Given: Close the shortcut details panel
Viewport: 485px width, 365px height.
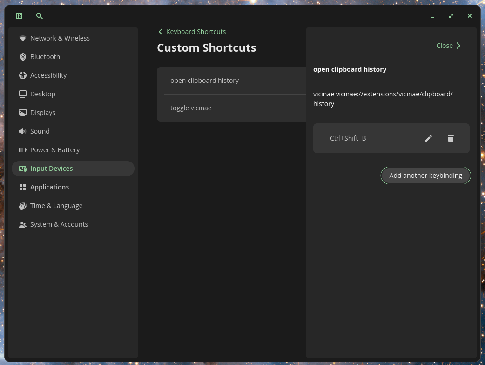Looking at the screenshot, I should pyautogui.click(x=448, y=46).
